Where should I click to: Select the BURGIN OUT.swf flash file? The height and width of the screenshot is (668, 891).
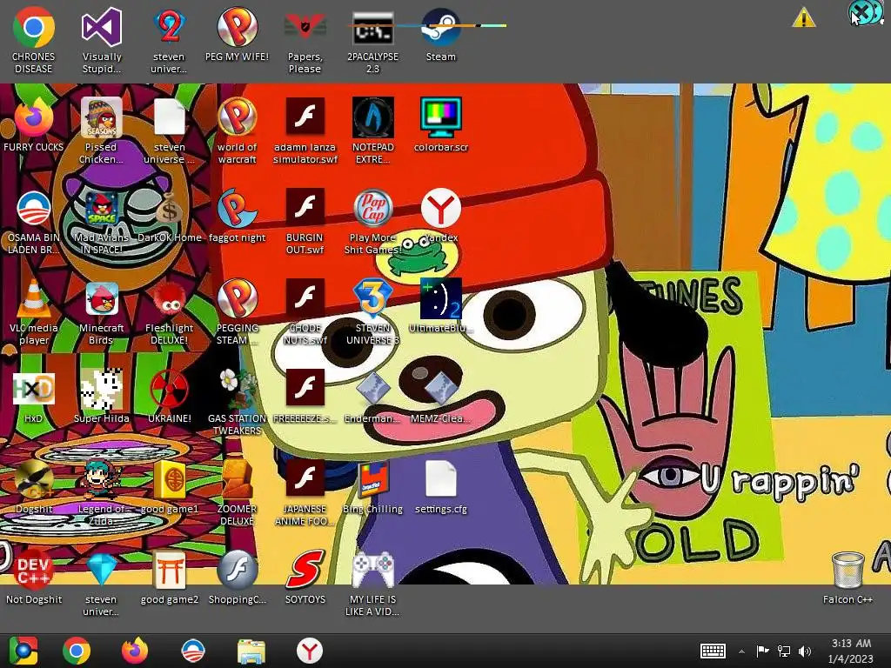point(305,208)
